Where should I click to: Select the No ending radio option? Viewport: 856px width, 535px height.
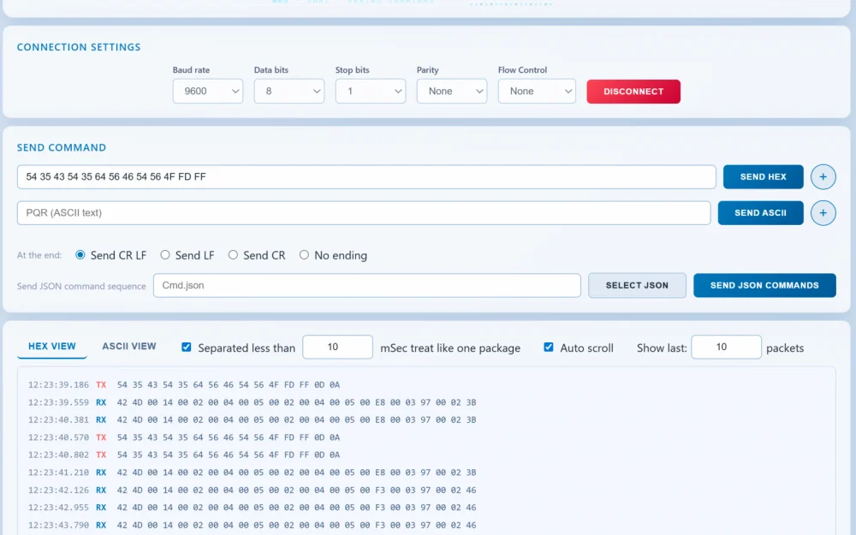(x=304, y=255)
